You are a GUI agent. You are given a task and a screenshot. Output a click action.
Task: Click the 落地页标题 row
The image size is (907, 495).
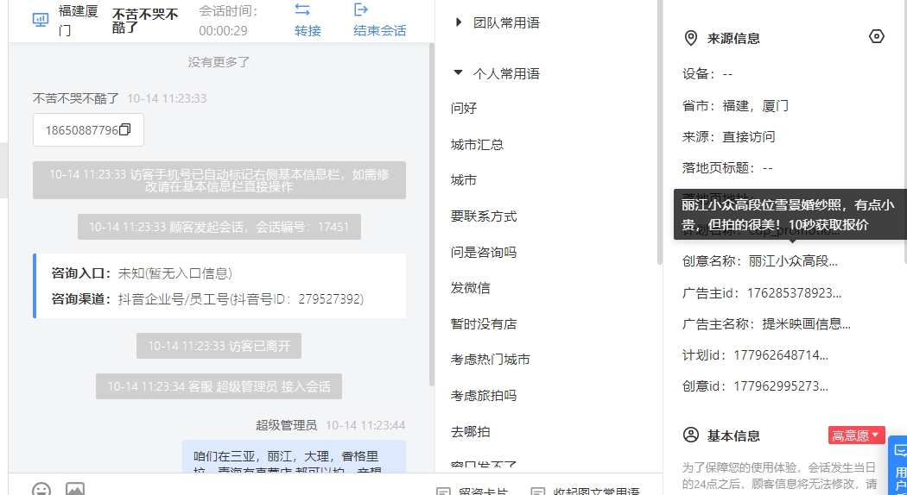pos(727,168)
